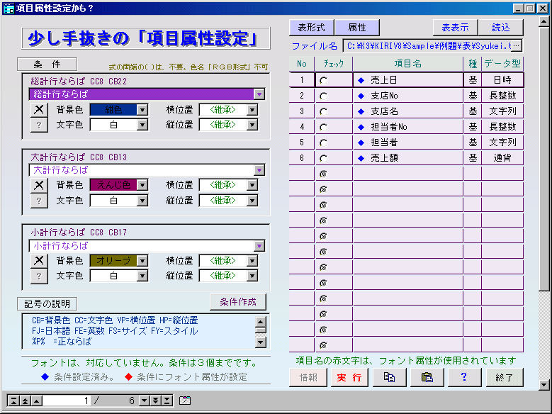Clear the 総計行ならば condition with X button

[x=38, y=110]
